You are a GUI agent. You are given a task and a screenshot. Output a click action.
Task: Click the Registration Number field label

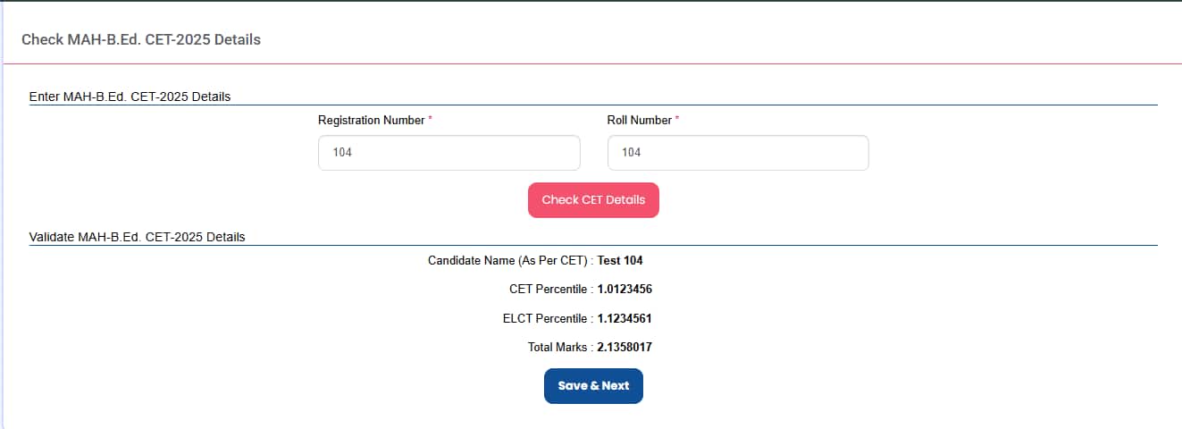372,120
